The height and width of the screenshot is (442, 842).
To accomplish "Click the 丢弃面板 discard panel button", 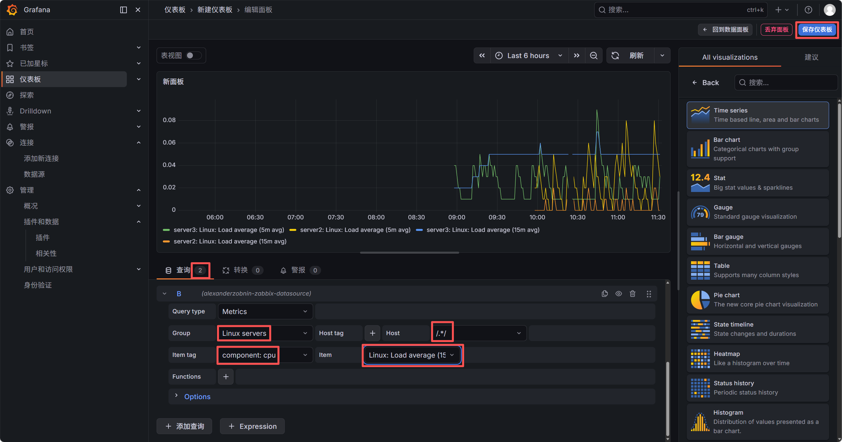I will pyautogui.click(x=777, y=29).
